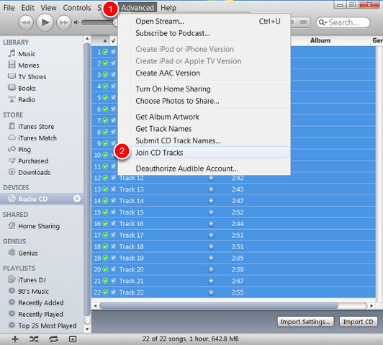Viewport: 383px width, 345px height.
Task: Click inside the Search field
Action: 343,22
